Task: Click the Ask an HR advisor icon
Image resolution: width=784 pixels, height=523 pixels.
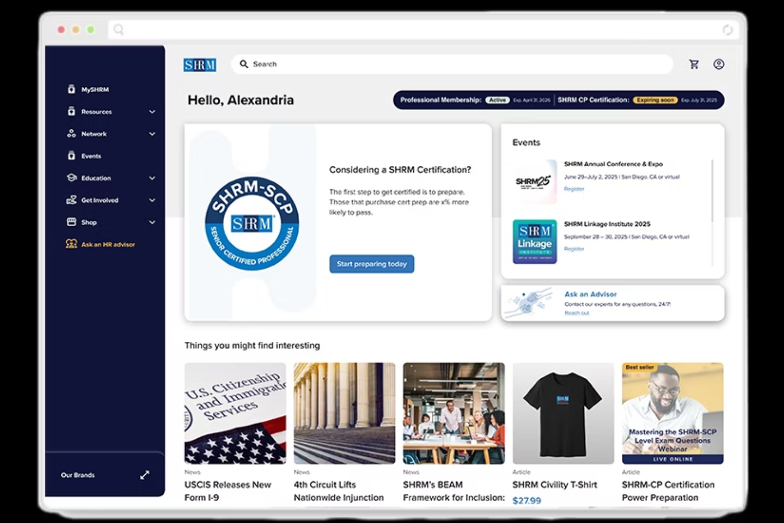Action: [71, 244]
